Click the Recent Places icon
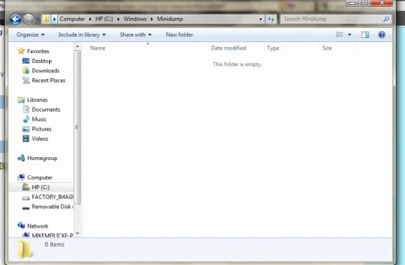This screenshot has width=405, height=265. pos(26,81)
